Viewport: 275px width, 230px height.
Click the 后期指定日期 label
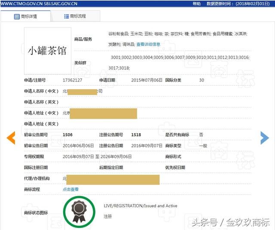coord(111,167)
